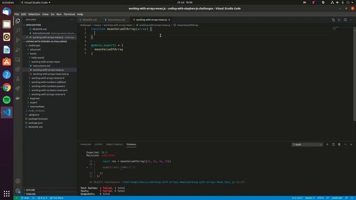Click the Live Share status bar button
The width and height of the screenshot is (356, 200).
point(57,198)
